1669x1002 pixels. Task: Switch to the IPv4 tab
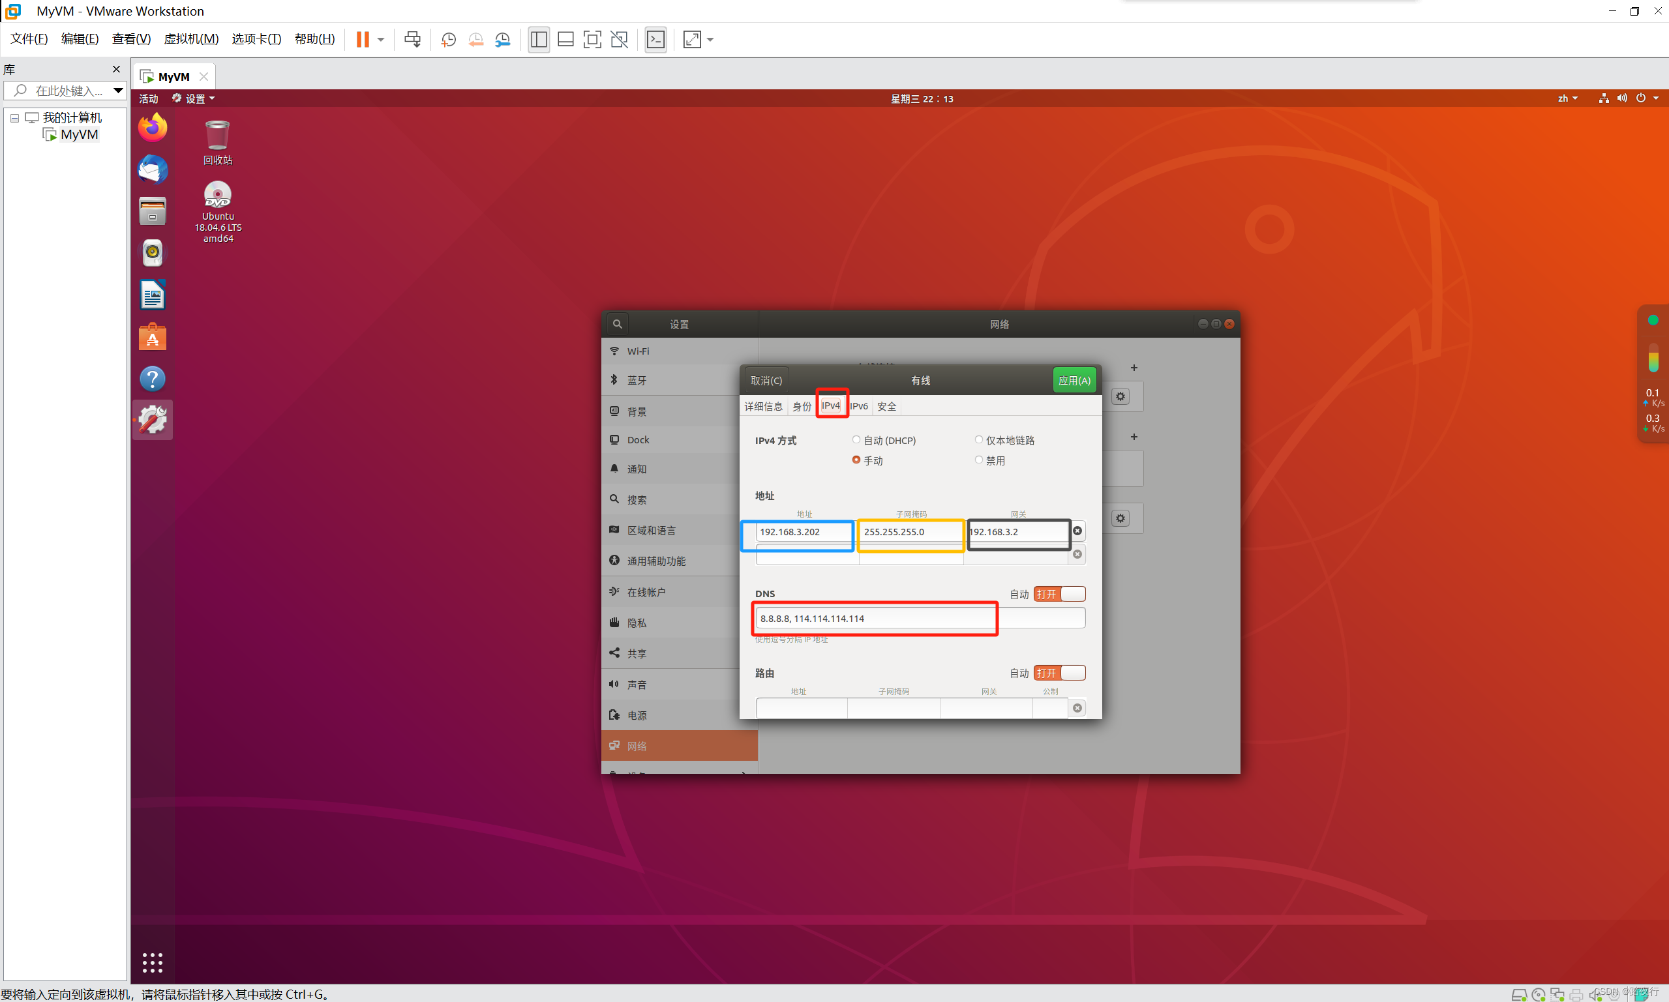pyautogui.click(x=831, y=405)
